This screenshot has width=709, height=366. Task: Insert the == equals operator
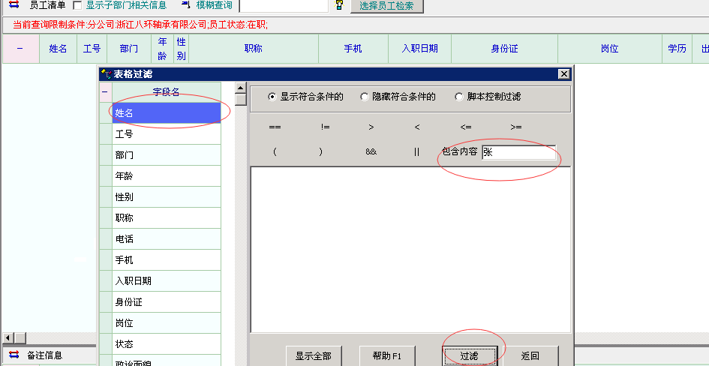(275, 127)
